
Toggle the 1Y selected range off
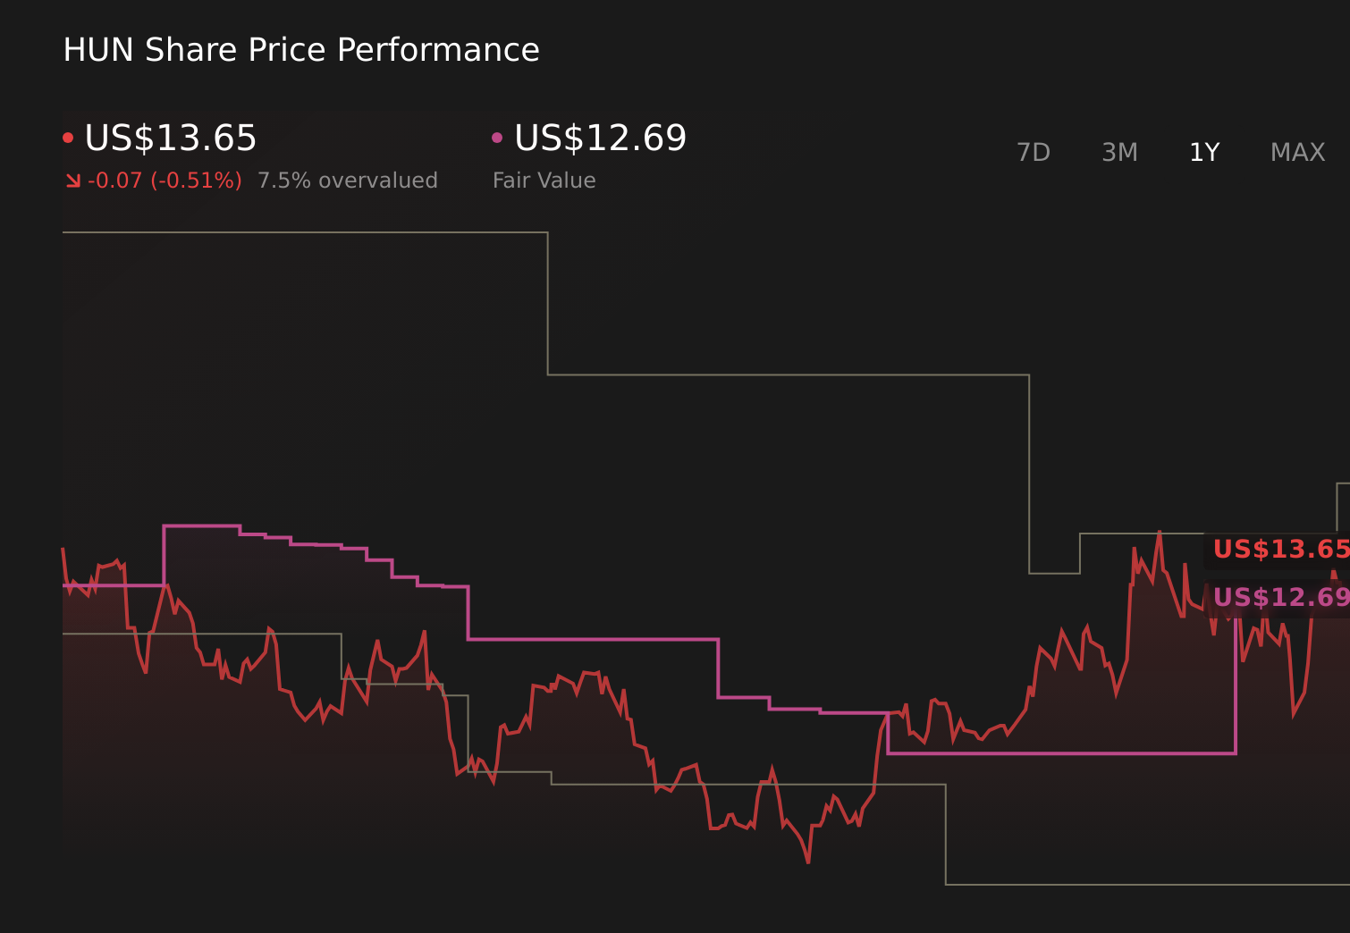pos(1203,152)
